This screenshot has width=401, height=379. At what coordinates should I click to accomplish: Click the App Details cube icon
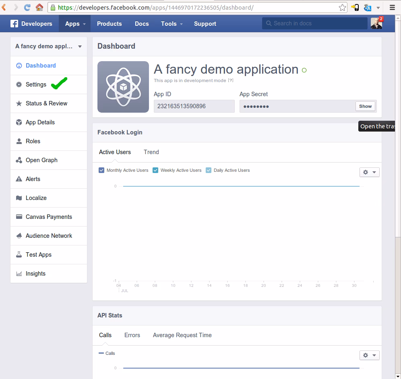19,122
